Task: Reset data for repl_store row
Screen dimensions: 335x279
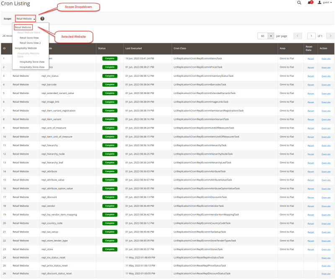Action: (311, 250)
